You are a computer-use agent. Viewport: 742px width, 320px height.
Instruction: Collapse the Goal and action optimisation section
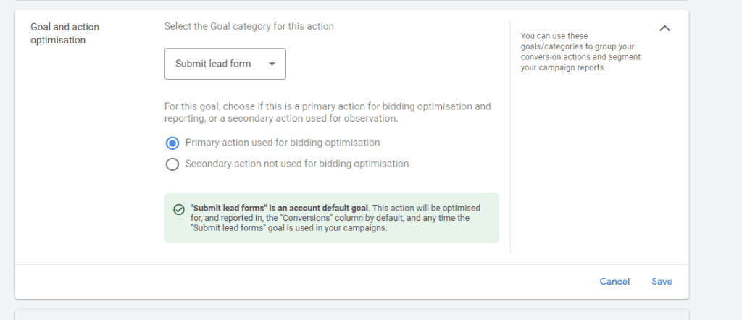(665, 28)
